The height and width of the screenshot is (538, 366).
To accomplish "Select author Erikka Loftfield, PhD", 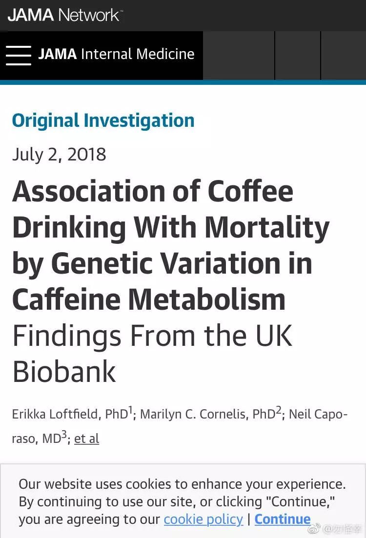I will tap(70, 414).
